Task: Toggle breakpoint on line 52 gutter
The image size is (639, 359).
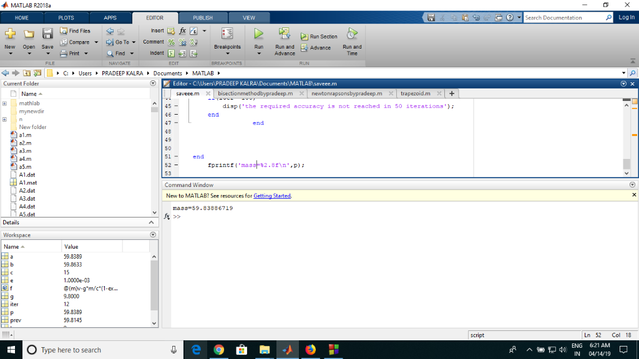Action: 176,165
